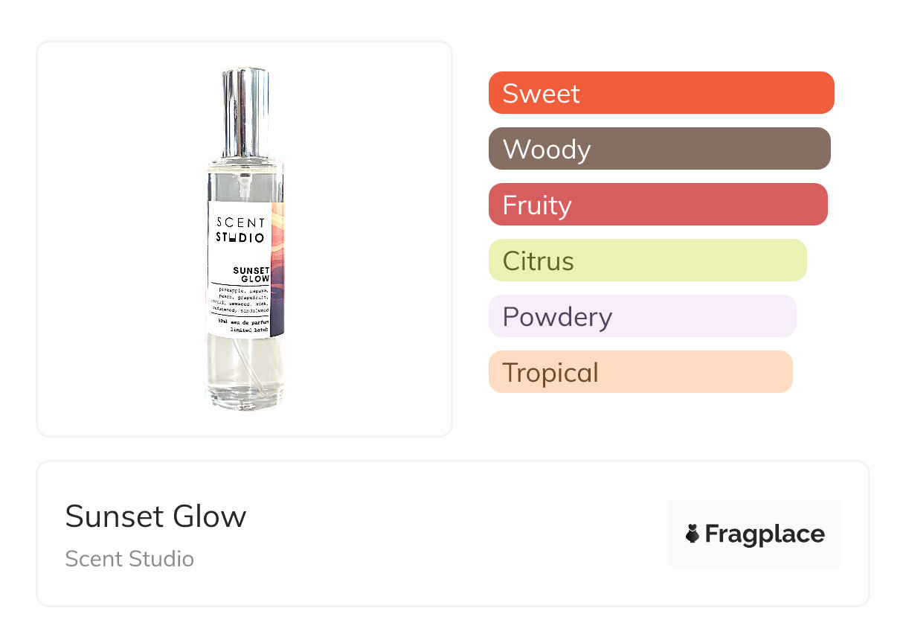Click the Sunset Glow fragrance title

pyautogui.click(x=155, y=516)
